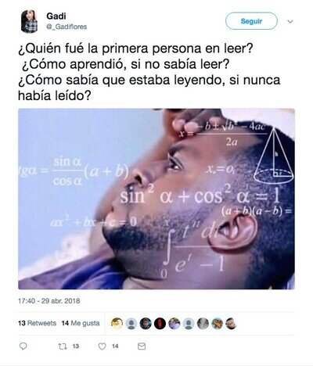
Task: View the 13 Retweets list
Action: (x=37, y=323)
